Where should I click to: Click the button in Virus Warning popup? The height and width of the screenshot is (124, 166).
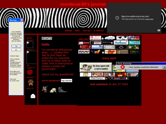(x=164, y=67)
